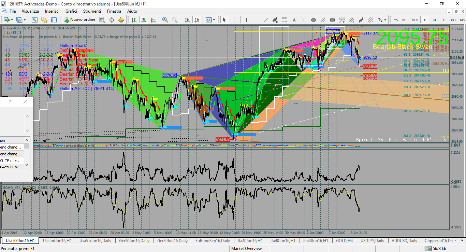Select the cursor arrow tool

[x=224, y=20]
